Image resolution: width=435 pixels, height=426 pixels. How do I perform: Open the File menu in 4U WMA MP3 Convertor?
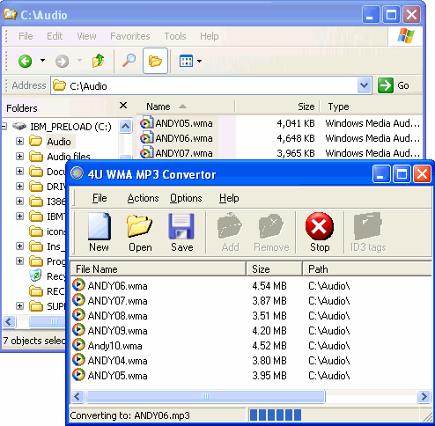(x=100, y=198)
